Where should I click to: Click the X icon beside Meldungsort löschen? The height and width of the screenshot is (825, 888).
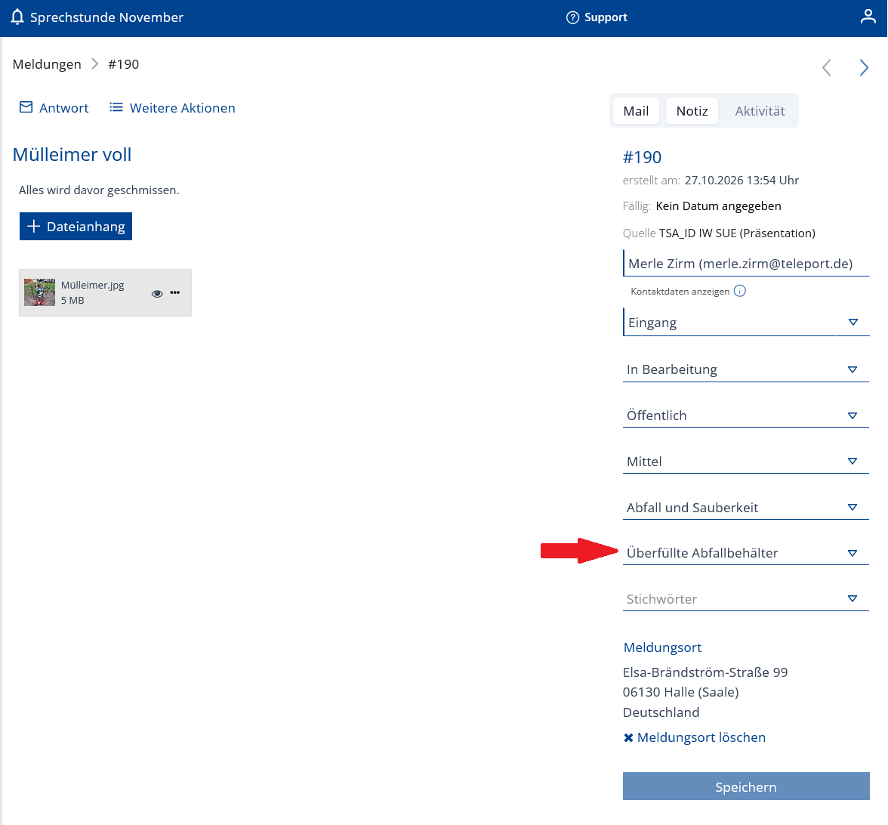coord(628,737)
